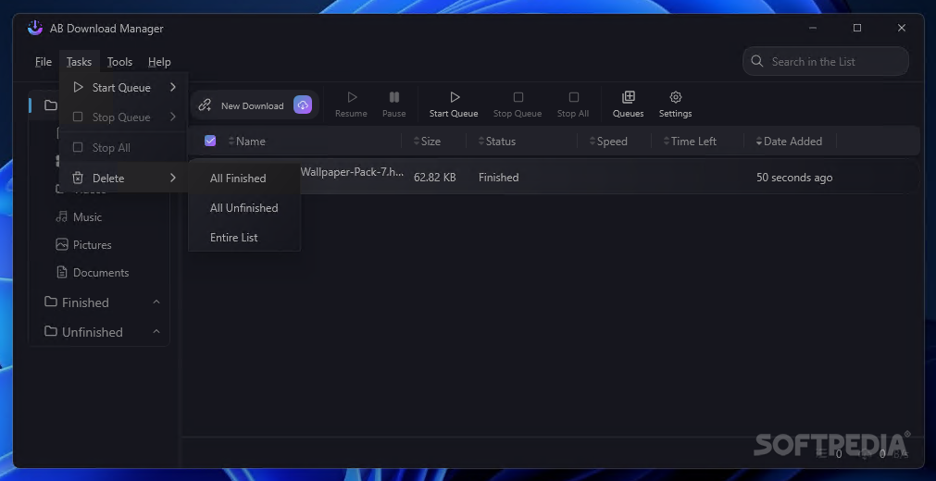936x481 pixels.
Task: Click the Music note icon
Action: point(61,216)
